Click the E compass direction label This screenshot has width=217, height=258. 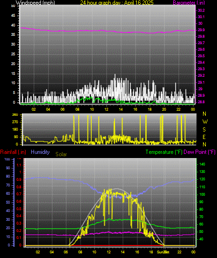coord(204,137)
